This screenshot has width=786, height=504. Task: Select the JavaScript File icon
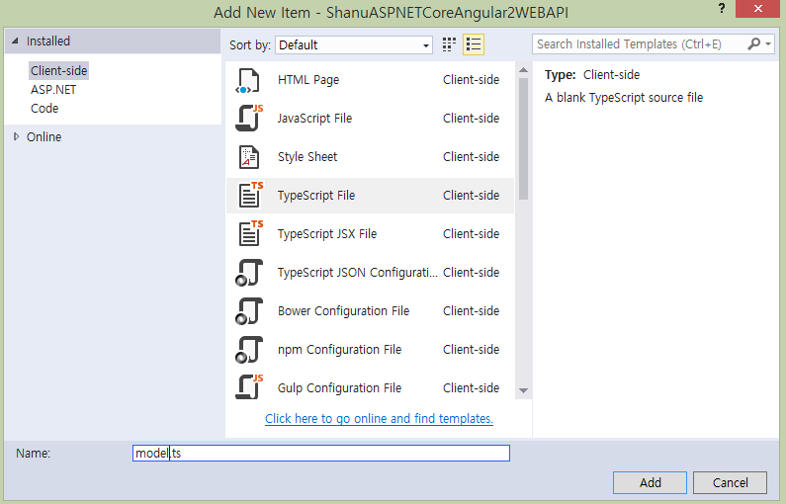(x=248, y=119)
